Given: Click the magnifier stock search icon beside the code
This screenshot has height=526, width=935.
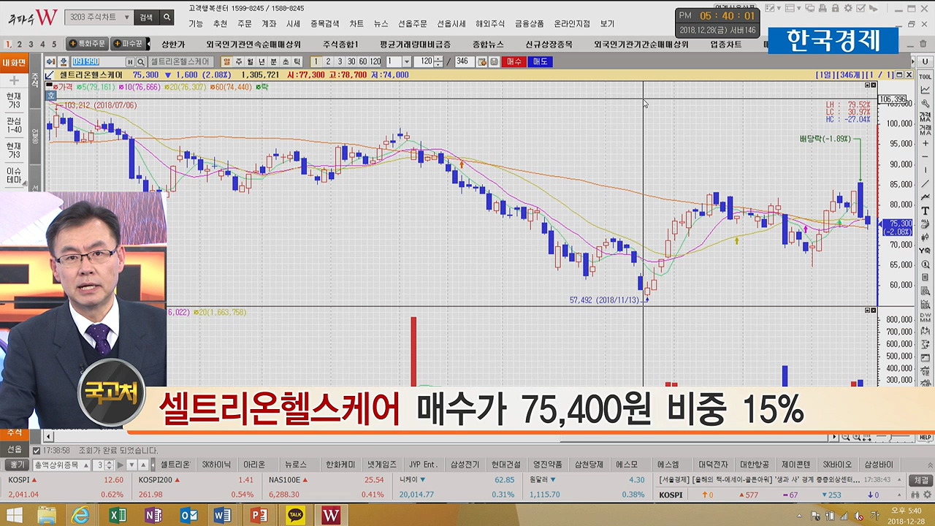Looking at the screenshot, I should [x=141, y=62].
